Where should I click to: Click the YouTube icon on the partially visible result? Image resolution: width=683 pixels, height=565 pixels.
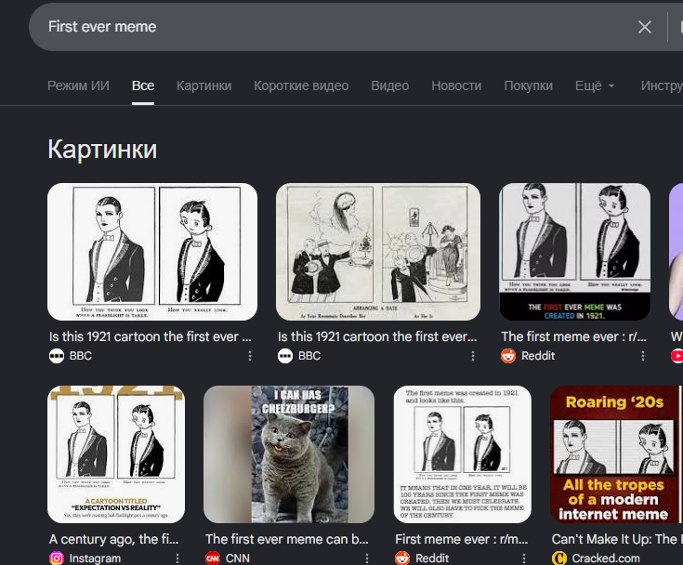coord(677,356)
